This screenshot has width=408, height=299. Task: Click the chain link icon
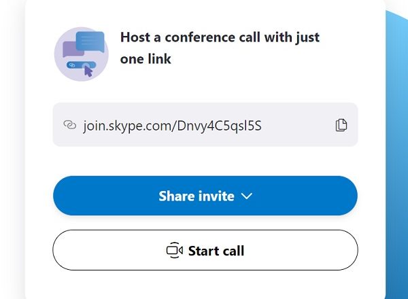coord(69,125)
